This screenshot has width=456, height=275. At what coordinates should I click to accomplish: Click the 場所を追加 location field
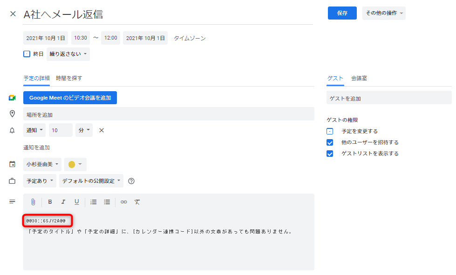tap(169, 114)
